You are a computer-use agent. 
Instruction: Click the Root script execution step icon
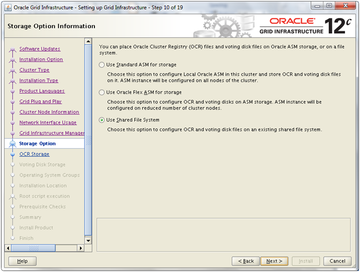pos(12,197)
